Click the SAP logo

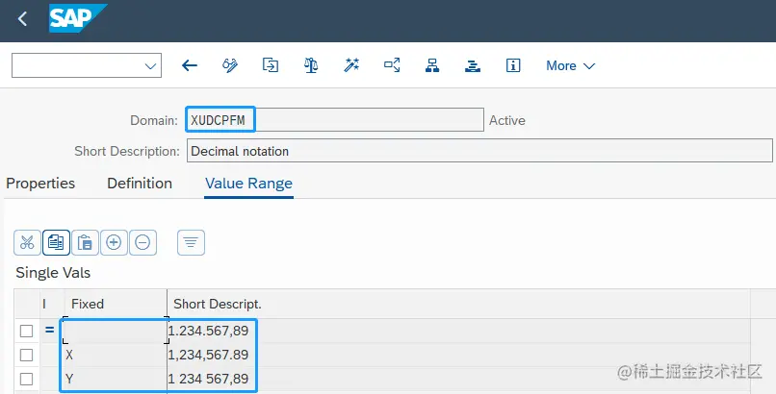pos(77,18)
